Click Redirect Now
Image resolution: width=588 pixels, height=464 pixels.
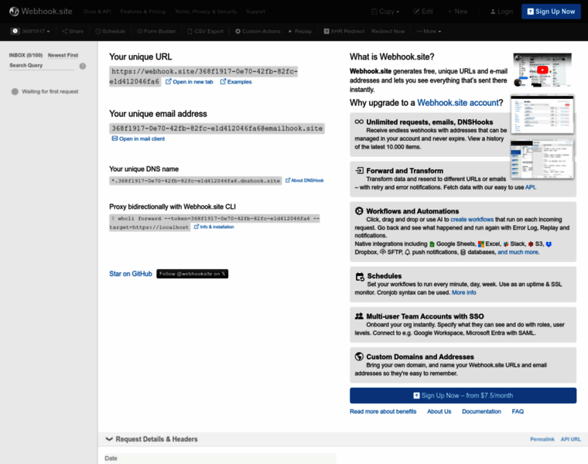[388, 31]
